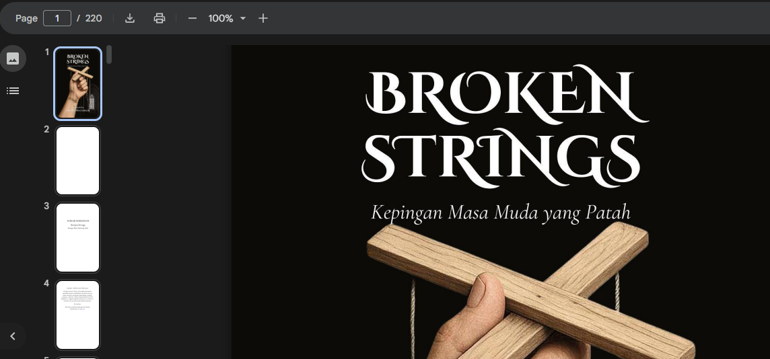Image resolution: width=770 pixels, height=359 pixels.
Task: Click the page number input field
Action: click(57, 18)
